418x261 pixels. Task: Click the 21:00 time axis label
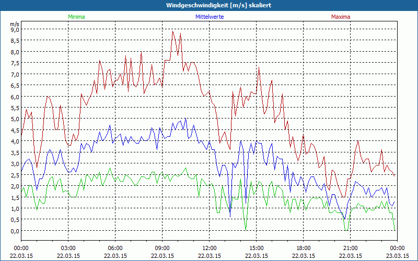(350, 248)
